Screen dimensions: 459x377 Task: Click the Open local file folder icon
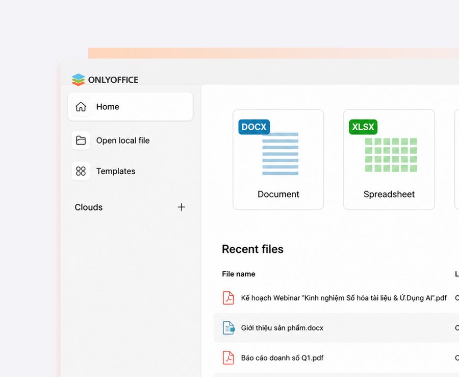coord(81,140)
